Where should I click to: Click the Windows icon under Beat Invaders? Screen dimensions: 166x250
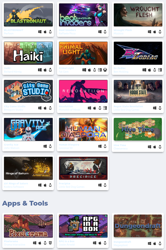coord(100,32)
